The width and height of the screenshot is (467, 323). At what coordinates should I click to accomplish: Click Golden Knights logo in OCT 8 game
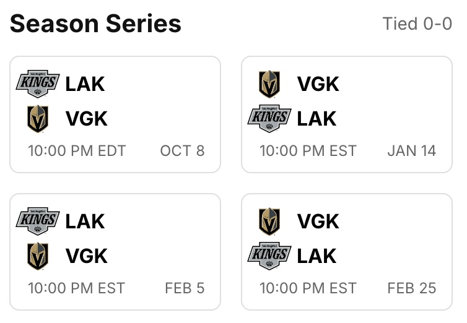pyautogui.click(x=38, y=119)
